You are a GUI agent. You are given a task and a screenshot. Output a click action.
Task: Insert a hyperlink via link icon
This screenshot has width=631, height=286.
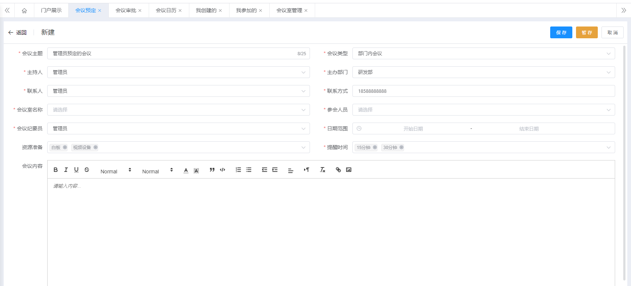point(338,170)
